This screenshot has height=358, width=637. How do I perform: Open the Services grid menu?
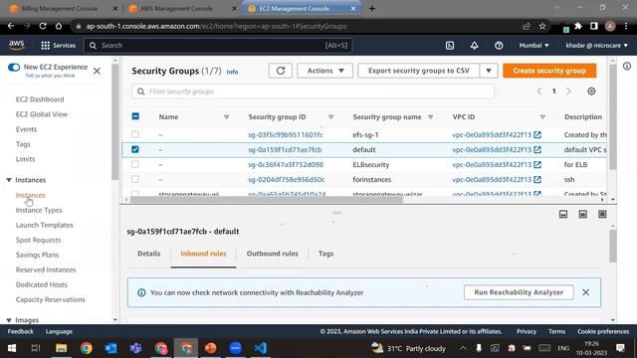58,46
